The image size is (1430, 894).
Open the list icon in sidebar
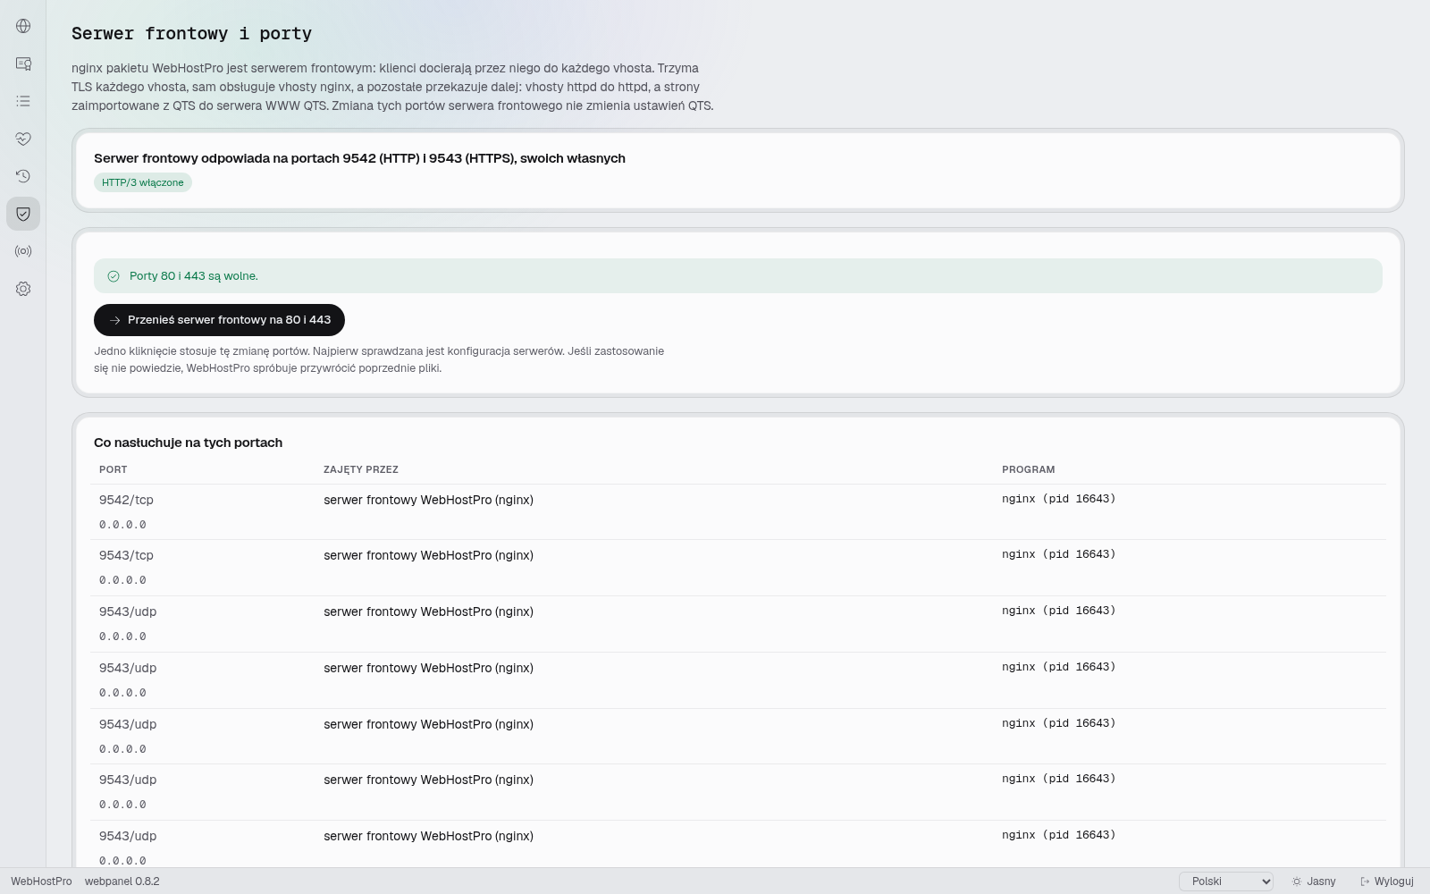23,101
